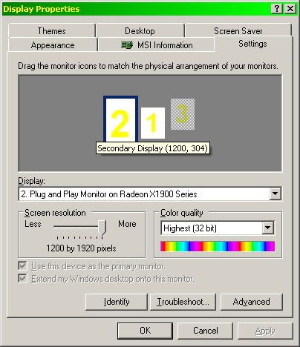Toggle 'Extend my Windows desktop onto this monitor'
The width and height of the screenshot is (300, 347).
coord(22,279)
